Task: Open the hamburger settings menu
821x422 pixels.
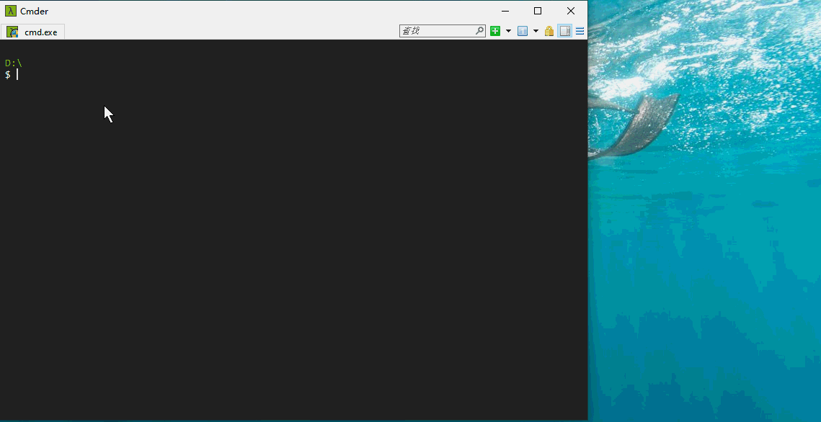Action: [x=580, y=31]
